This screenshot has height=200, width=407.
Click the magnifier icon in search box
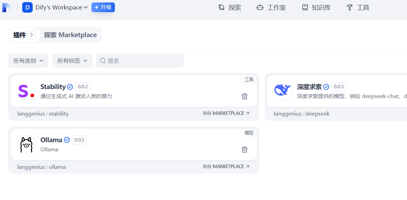pyautogui.click(x=103, y=61)
